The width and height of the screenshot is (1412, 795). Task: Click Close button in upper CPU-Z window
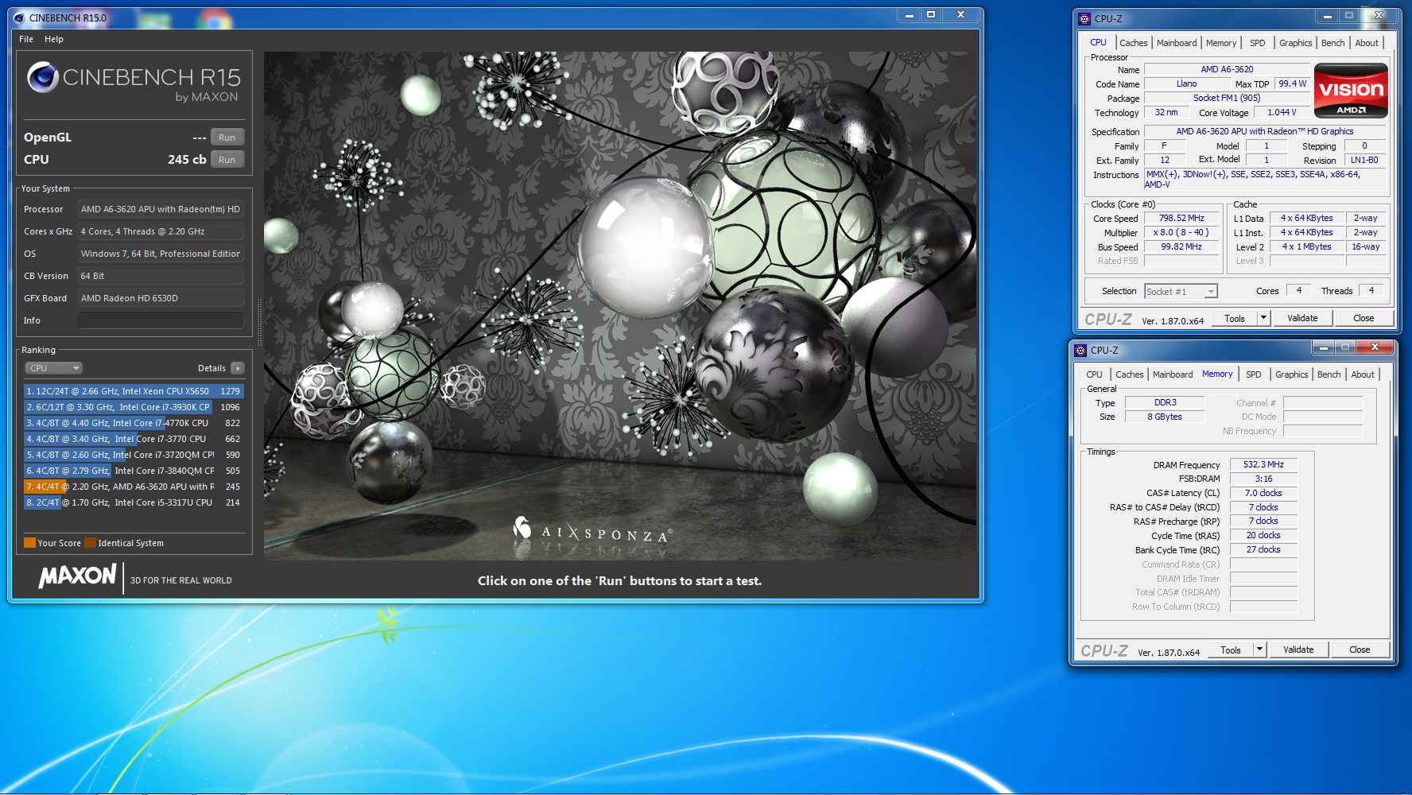click(x=1364, y=318)
